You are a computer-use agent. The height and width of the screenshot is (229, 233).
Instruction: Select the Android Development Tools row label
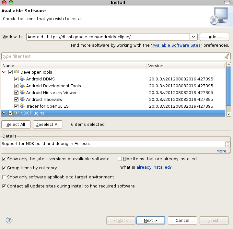pyautogui.click(x=53, y=86)
